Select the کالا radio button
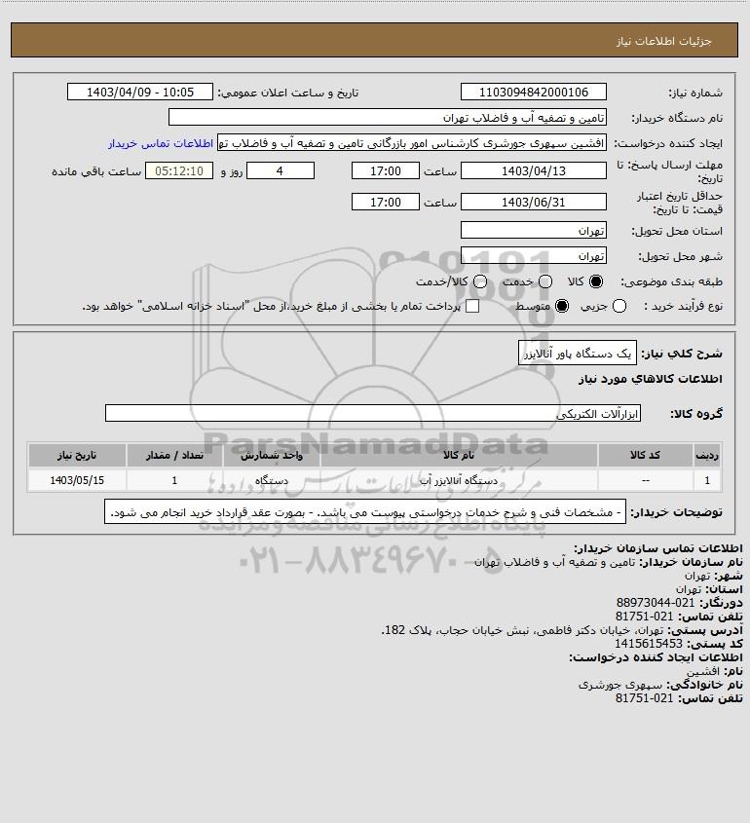Viewport: 750px width, 823px height. [596, 281]
